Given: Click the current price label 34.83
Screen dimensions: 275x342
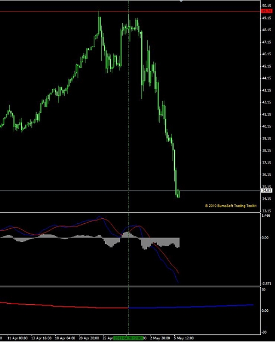Looking at the screenshot, I should pos(267,190).
